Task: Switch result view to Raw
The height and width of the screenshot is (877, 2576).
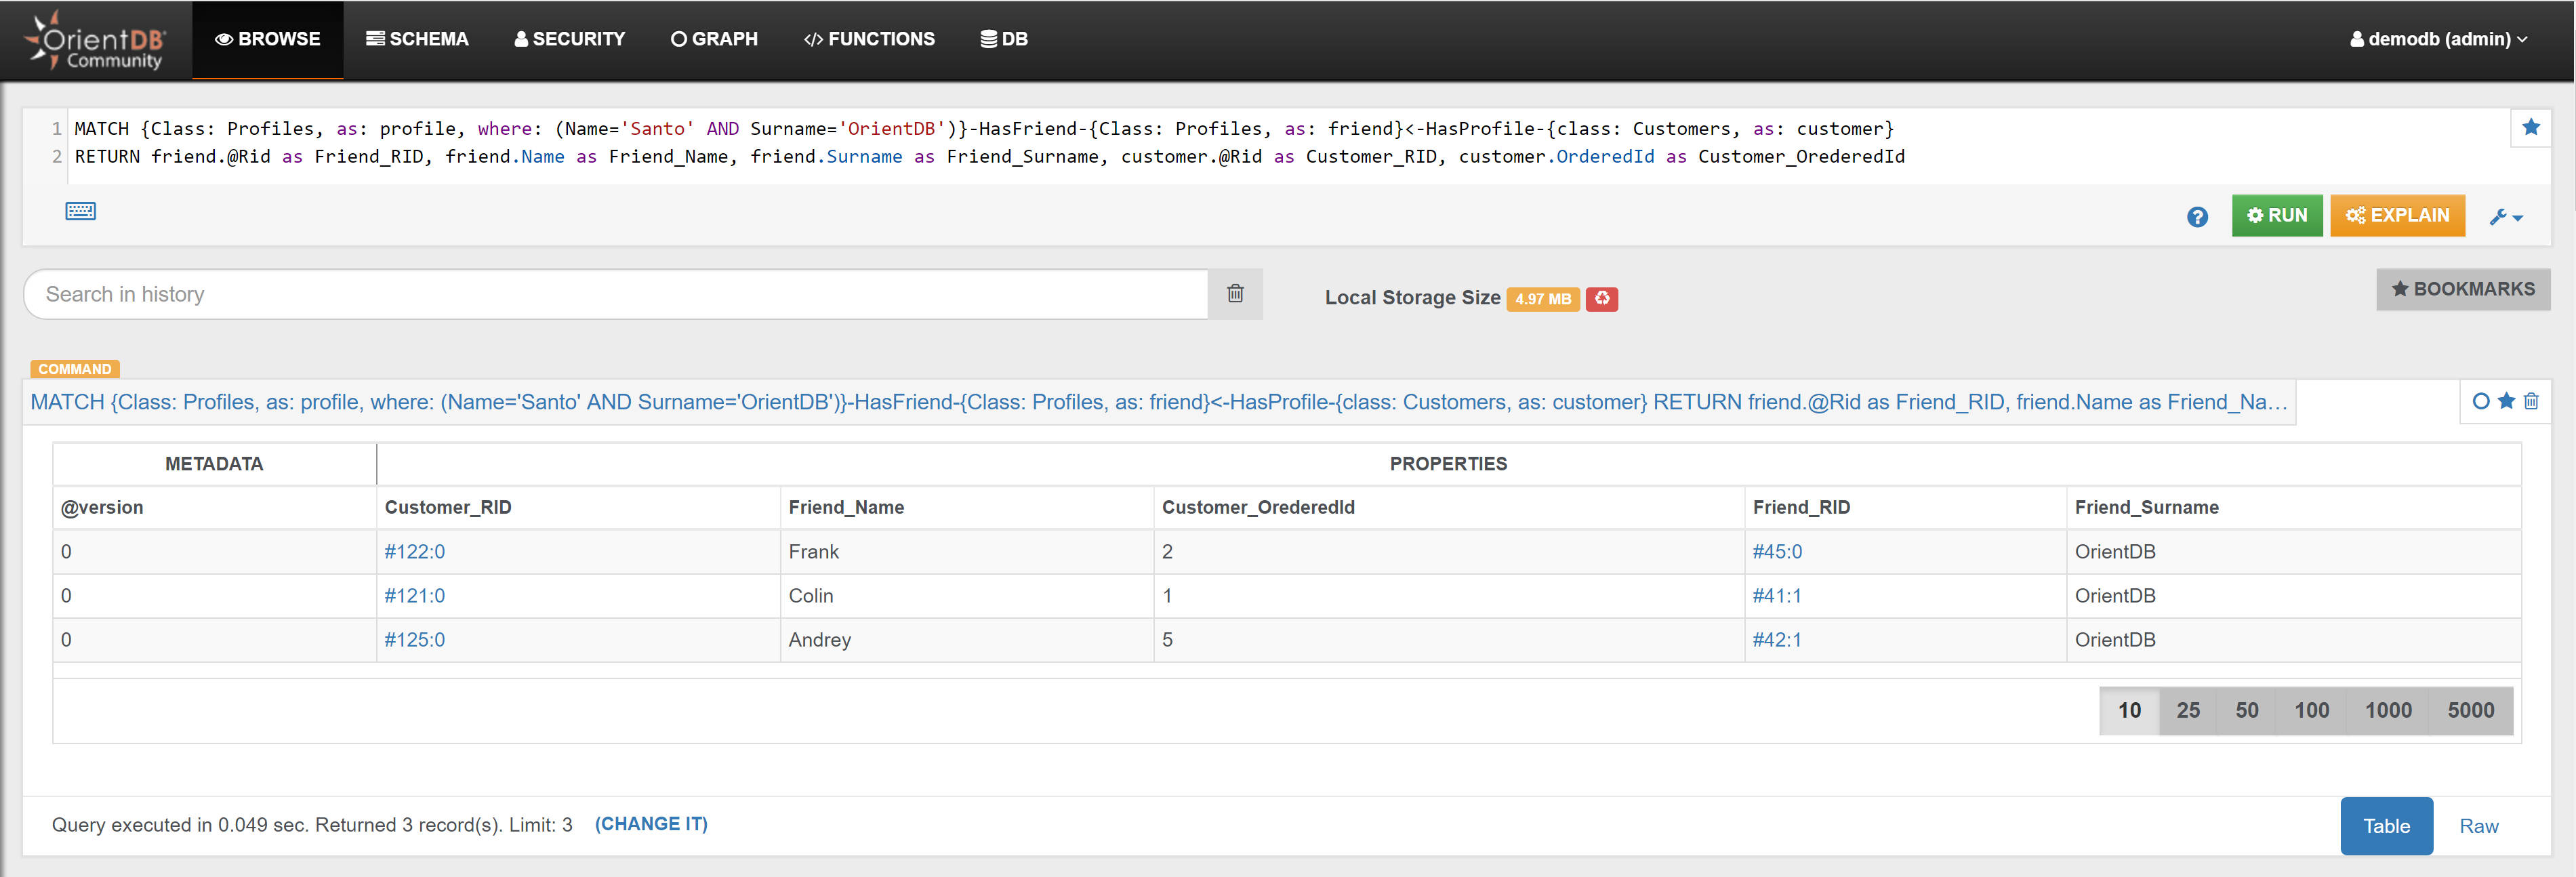Action: point(2478,826)
